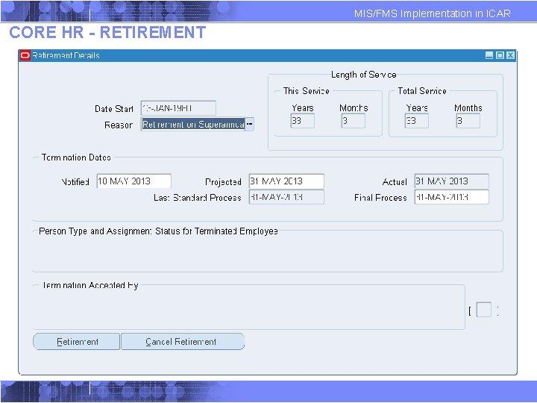537x403 pixels.
Task: Click the Retirement button
Action: 76,342
